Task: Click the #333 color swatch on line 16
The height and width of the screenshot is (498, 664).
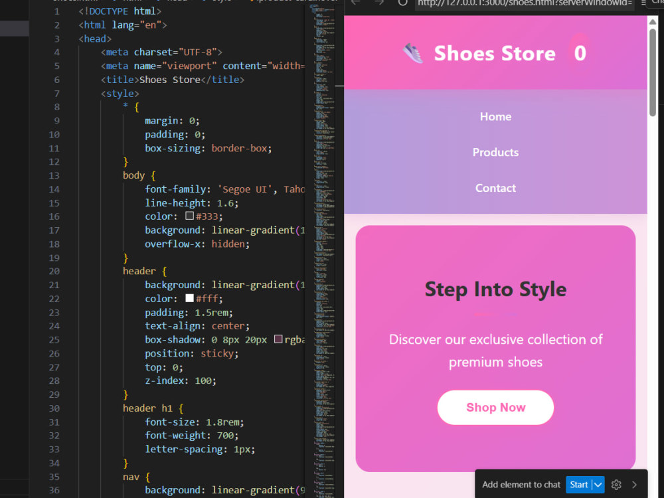Action: click(x=189, y=216)
